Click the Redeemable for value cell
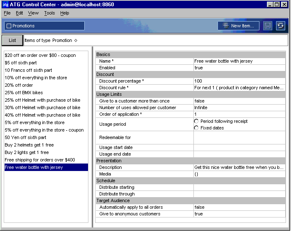This screenshot has height=232, width=291. tap(240, 137)
